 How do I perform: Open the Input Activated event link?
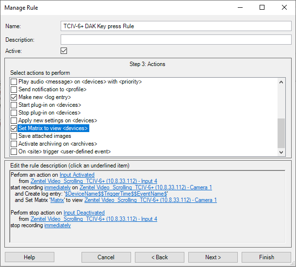tap(77, 175)
